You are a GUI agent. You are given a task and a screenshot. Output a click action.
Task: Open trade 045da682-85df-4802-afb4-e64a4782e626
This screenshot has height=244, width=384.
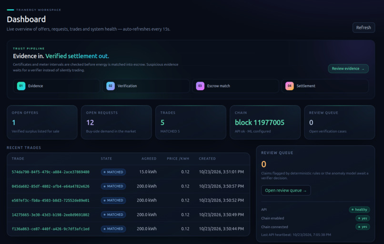click(x=51, y=186)
